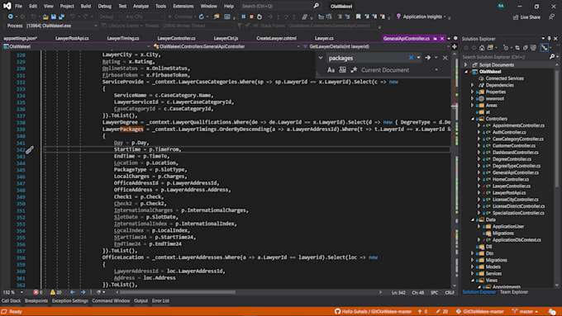Keep GeneralApiController.cs tab open via pin icon
This screenshot has height=316, width=562.
click(x=435, y=38)
